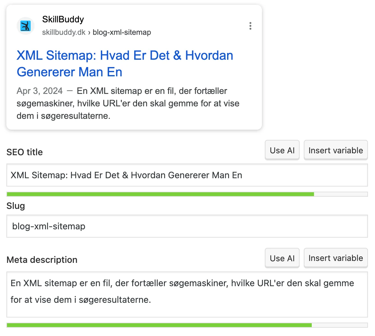The width and height of the screenshot is (375, 336).
Task: Click the Apr 3, 2024 date text
Action: [39, 91]
